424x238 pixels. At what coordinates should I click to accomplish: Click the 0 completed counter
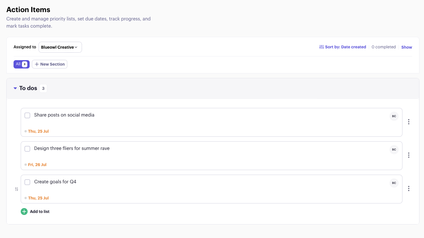coord(383,47)
